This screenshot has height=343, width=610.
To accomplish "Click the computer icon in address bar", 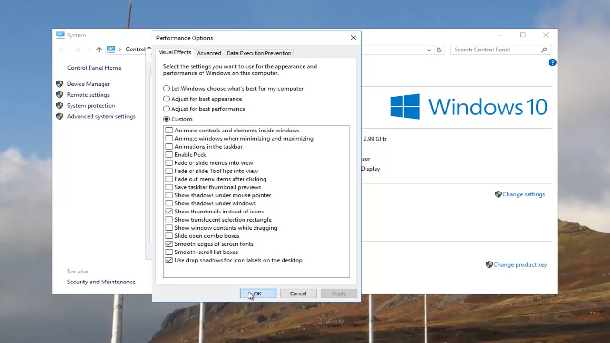I will [111, 49].
